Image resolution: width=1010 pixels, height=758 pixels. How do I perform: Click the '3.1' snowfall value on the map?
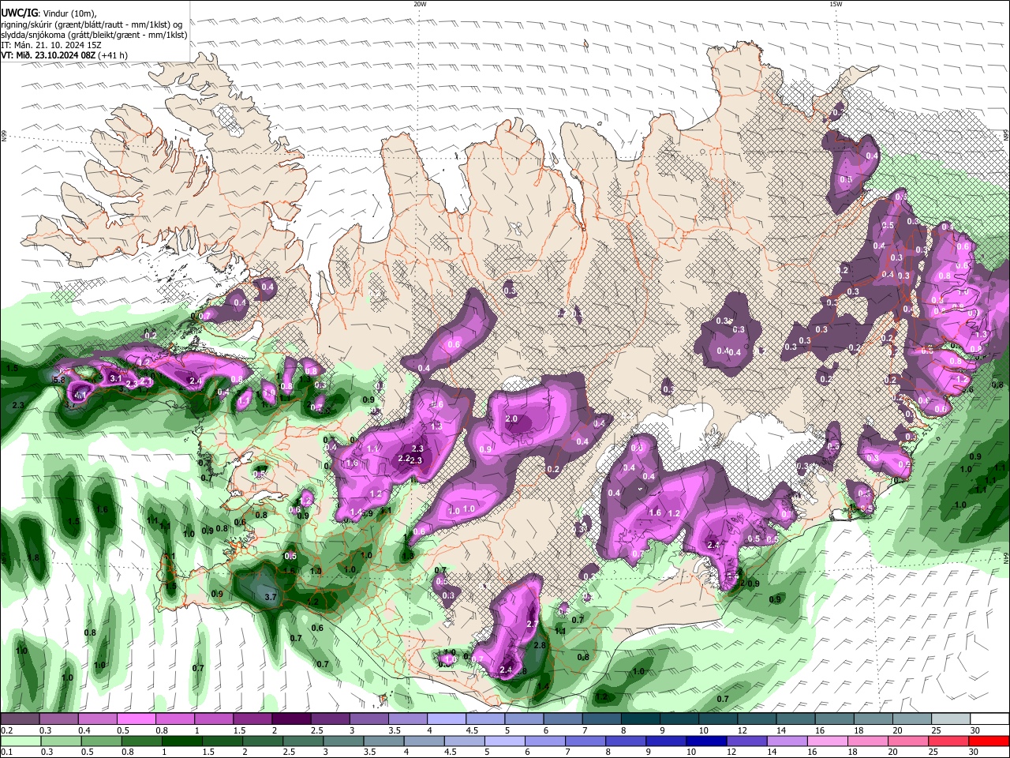(115, 379)
